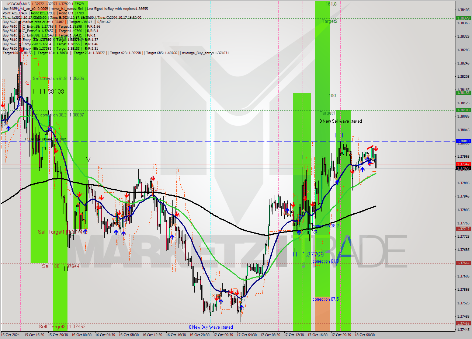Screen dimensions: 472x339
Task: Click the '18 Oct 00:30' time axis label
Action: pyautogui.click(x=364, y=335)
